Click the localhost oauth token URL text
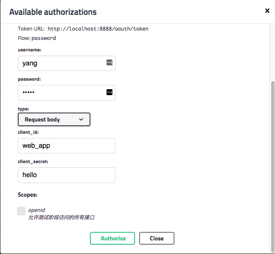This screenshot has width=275, height=254. coord(98,29)
